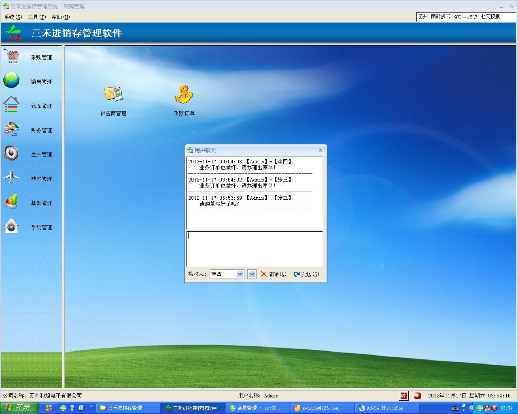Open the 销售管理 globe module
The width and height of the screenshot is (518, 414).
28,81
